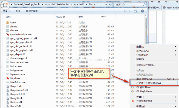179x108 pixels.
Task: Select the htcacheclean.exe file icon
Action: coord(8,62)
